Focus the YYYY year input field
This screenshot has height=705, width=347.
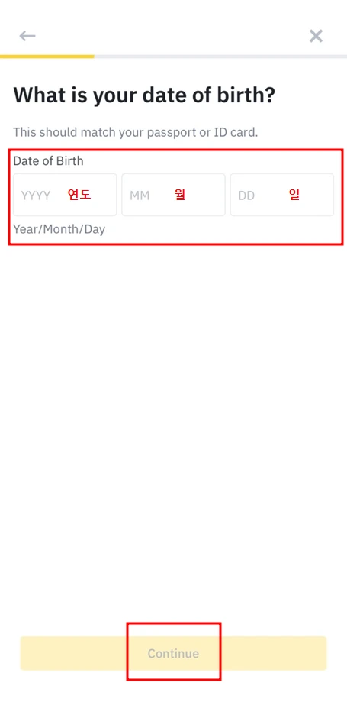tap(65, 195)
